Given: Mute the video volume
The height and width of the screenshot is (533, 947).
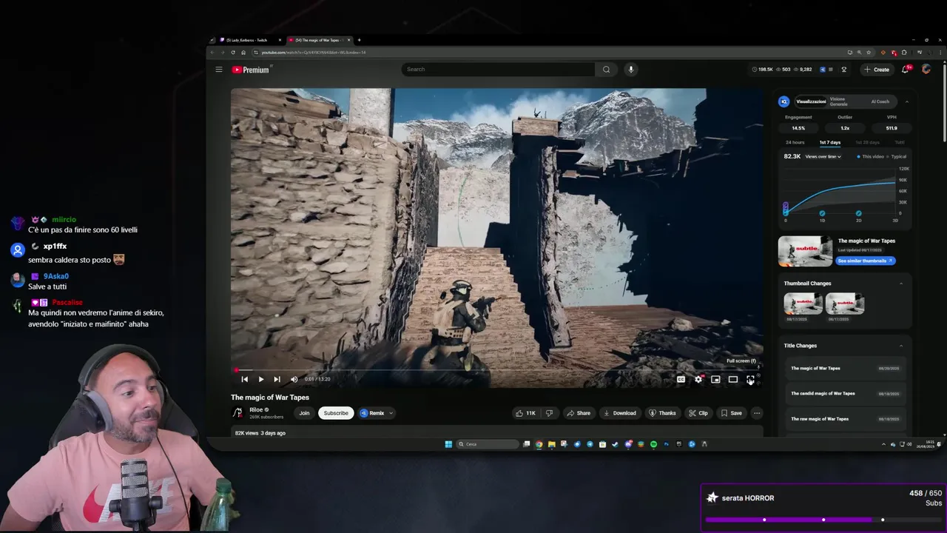Looking at the screenshot, I should coord(294,379).
